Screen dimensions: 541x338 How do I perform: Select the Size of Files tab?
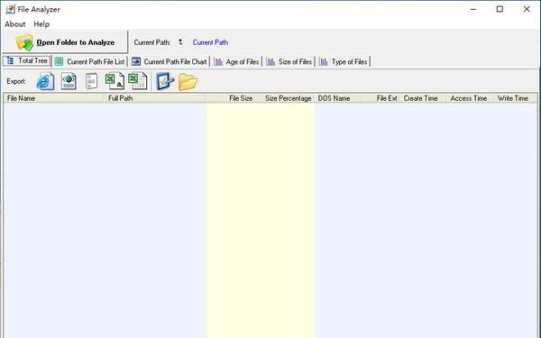pyautogui.click(x=289, y=61)
